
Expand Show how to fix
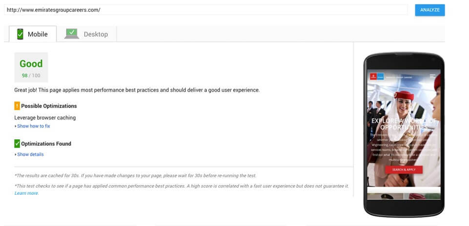33,126
